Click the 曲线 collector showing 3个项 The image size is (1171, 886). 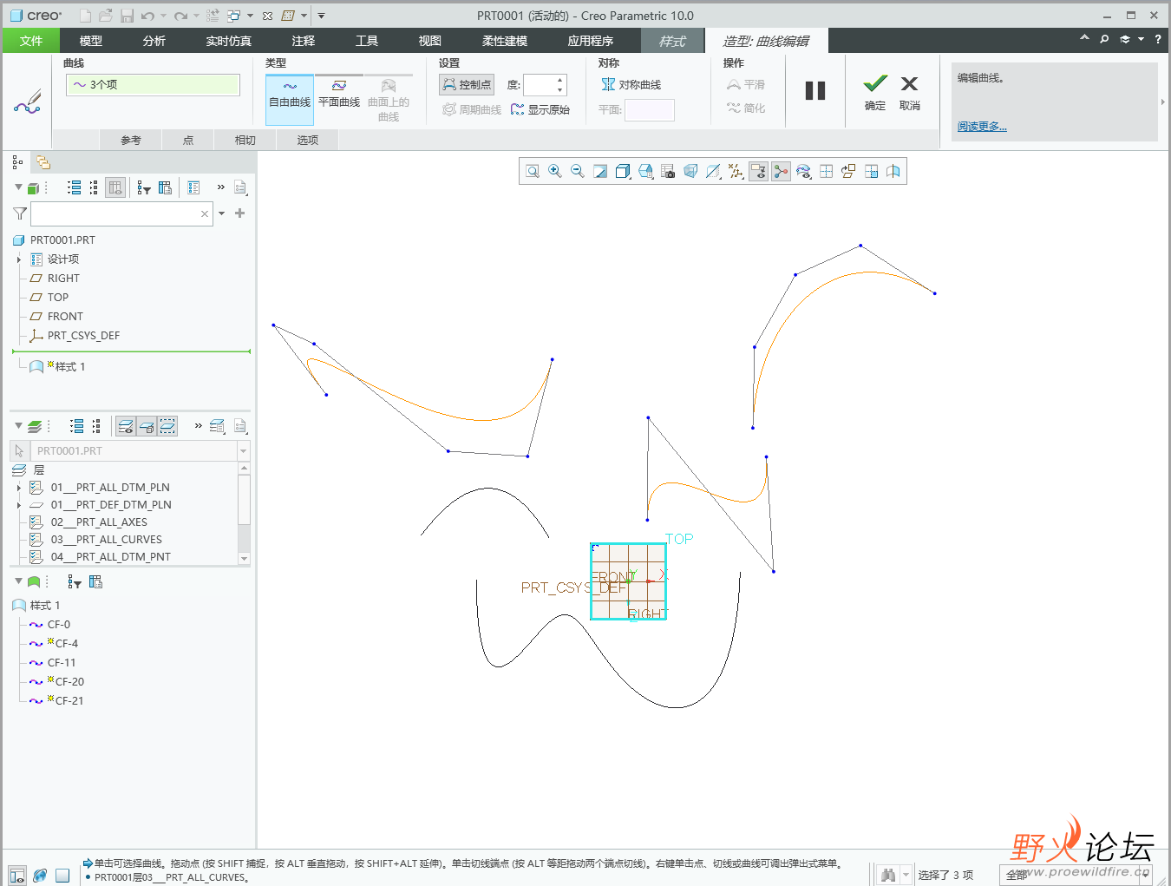(153, 84)
